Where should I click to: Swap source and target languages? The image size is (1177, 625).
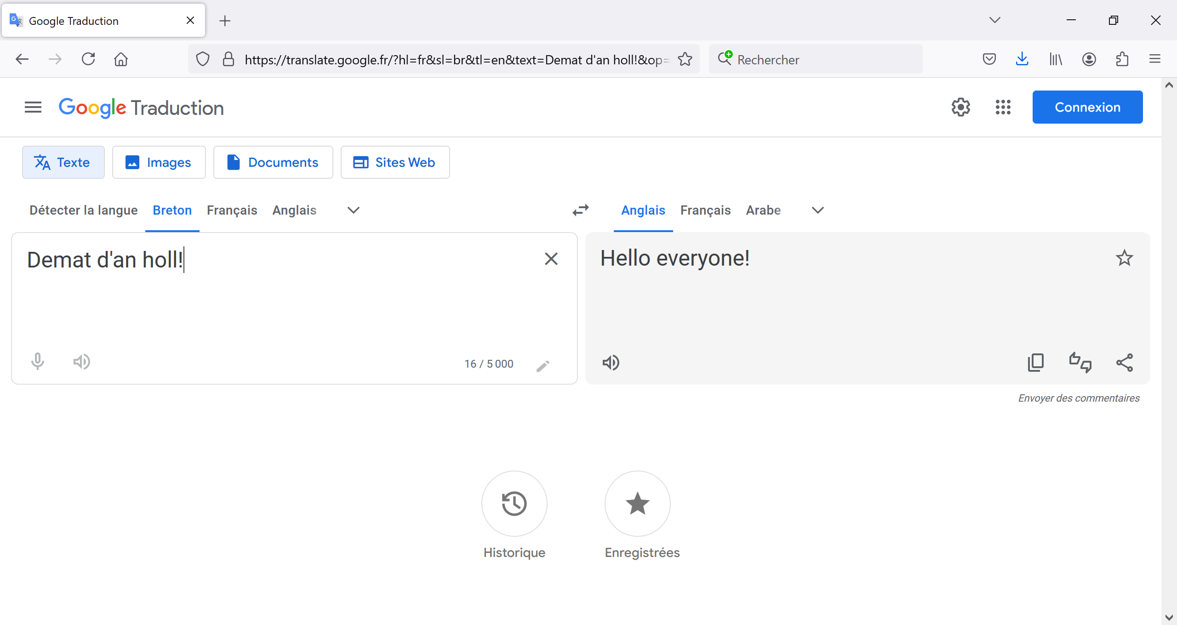click(581, 210)
